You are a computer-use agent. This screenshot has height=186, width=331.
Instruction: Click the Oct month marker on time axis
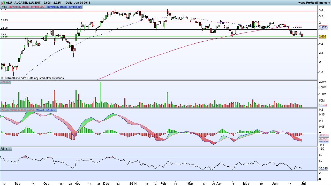[46, 184]
